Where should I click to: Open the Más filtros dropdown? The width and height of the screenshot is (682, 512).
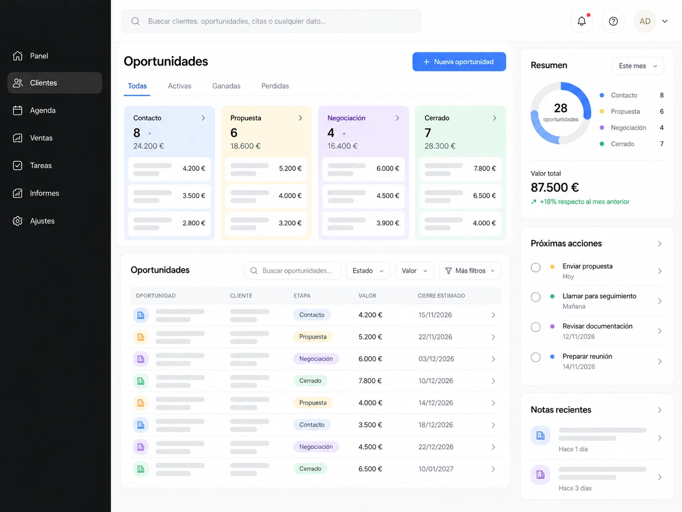click(470, 271)
